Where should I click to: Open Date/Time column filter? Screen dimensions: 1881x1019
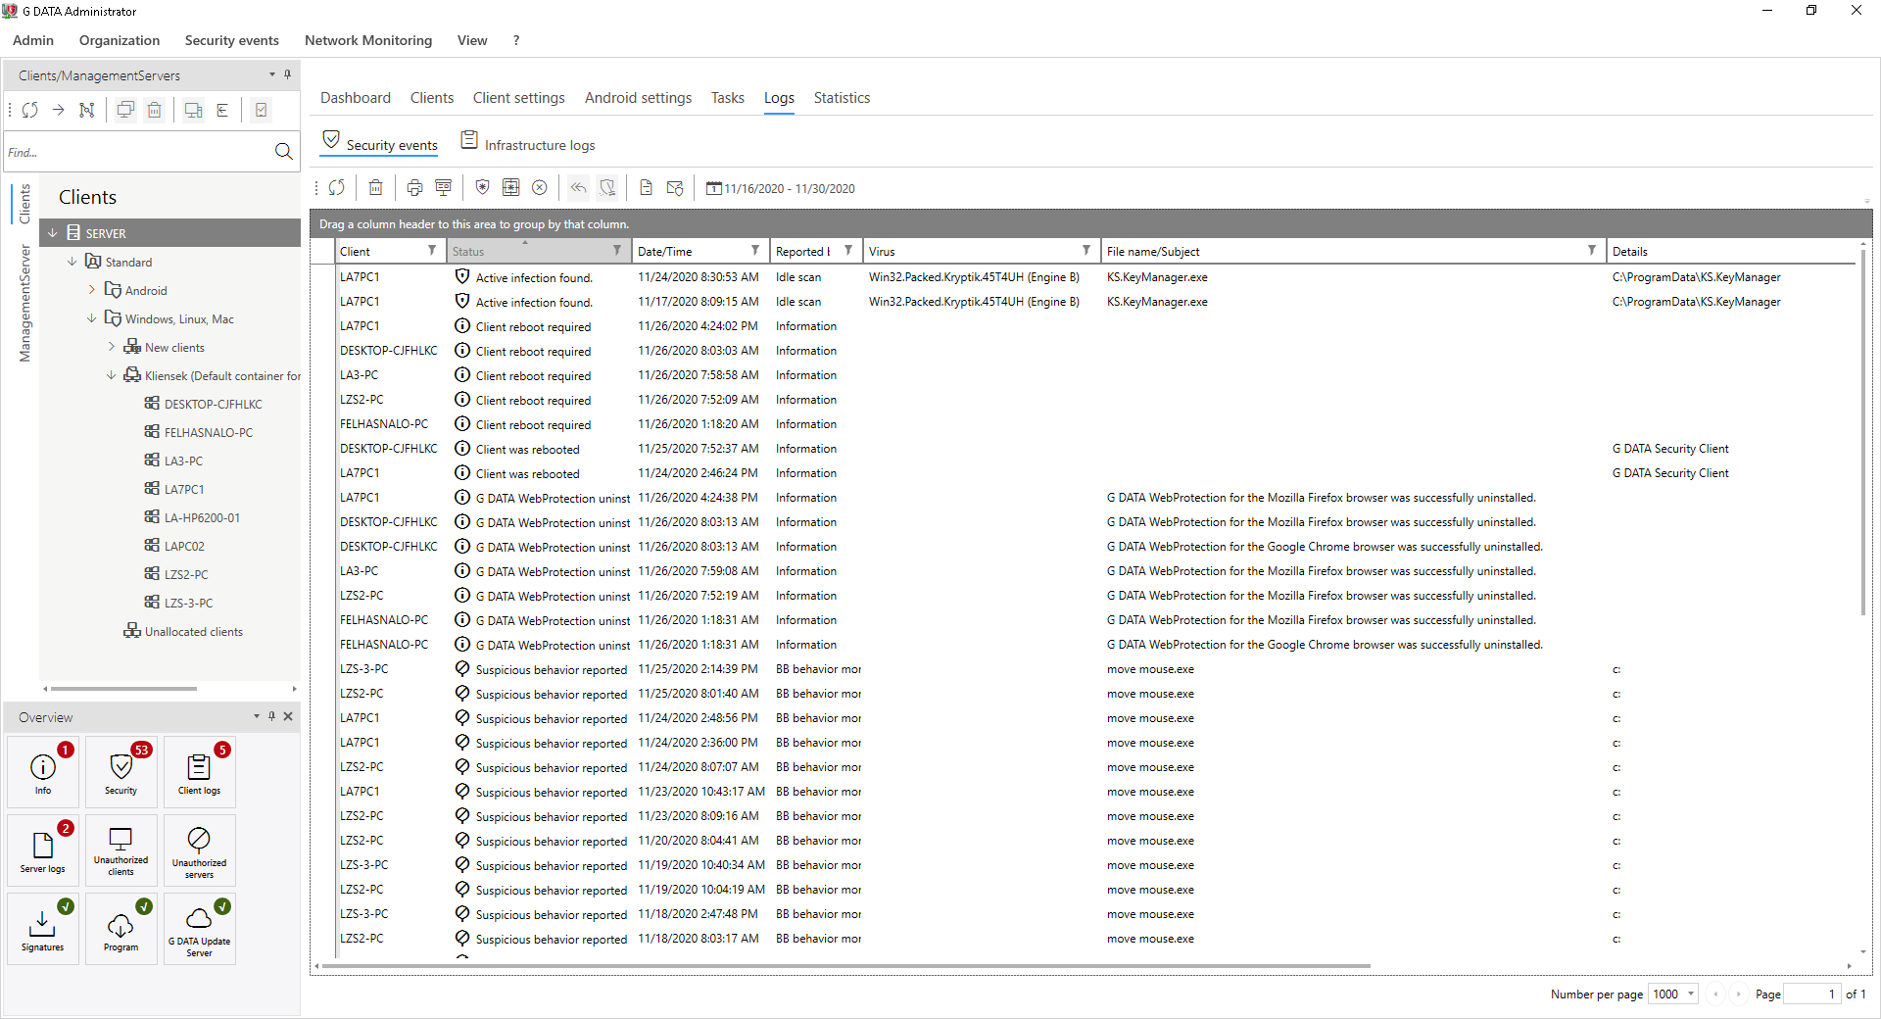755,251
